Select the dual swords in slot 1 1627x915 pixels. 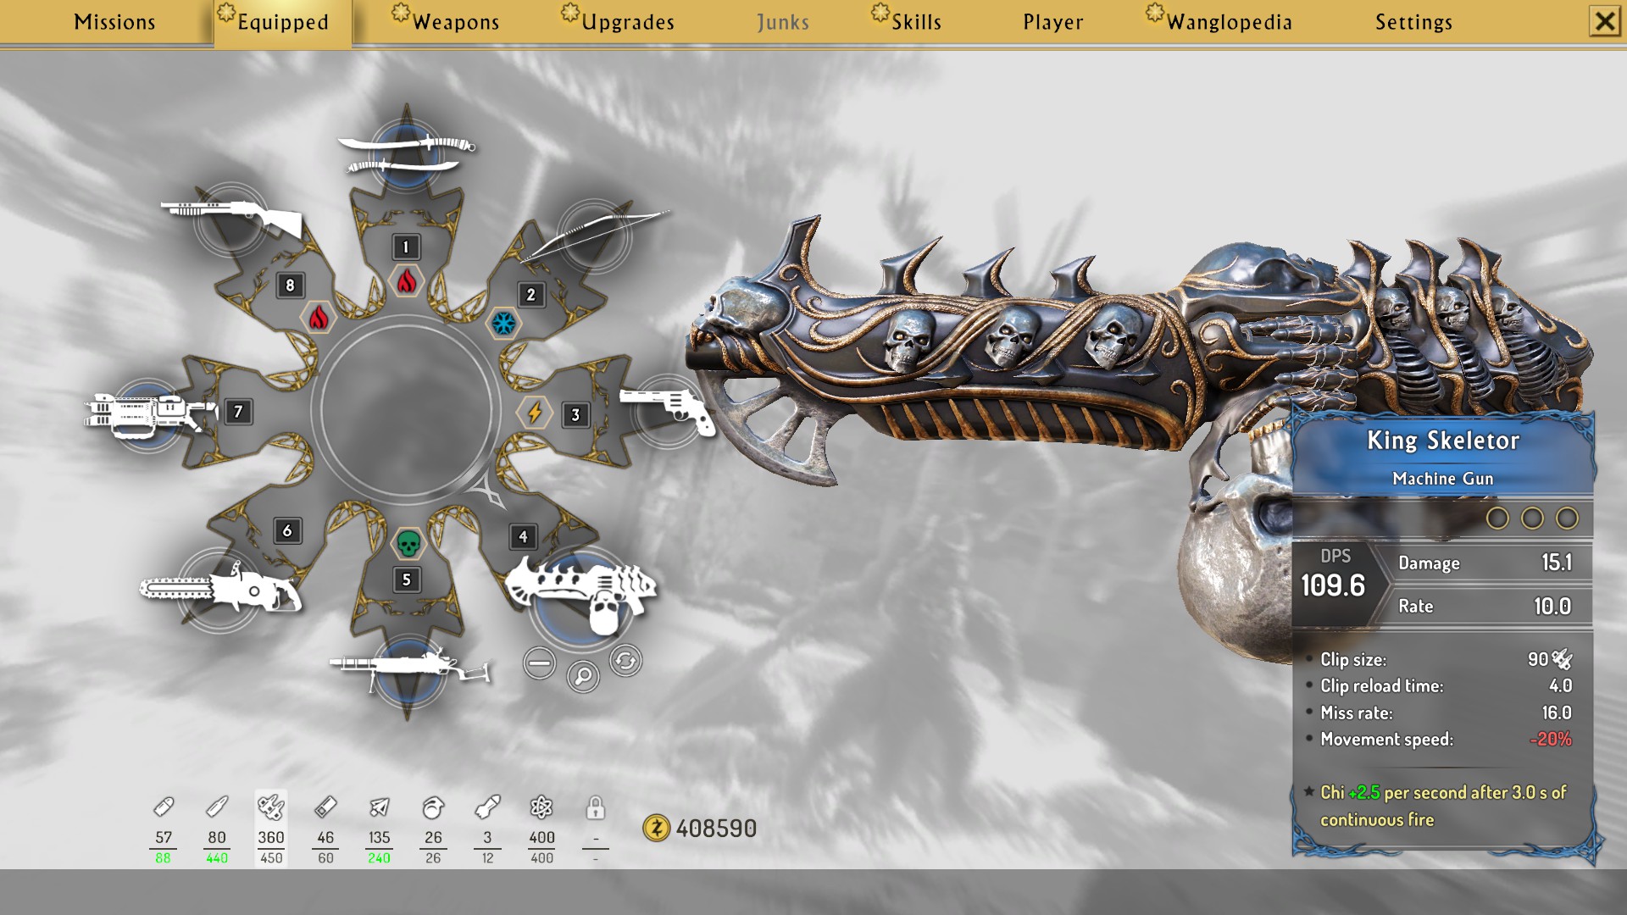tap(406, 152)
